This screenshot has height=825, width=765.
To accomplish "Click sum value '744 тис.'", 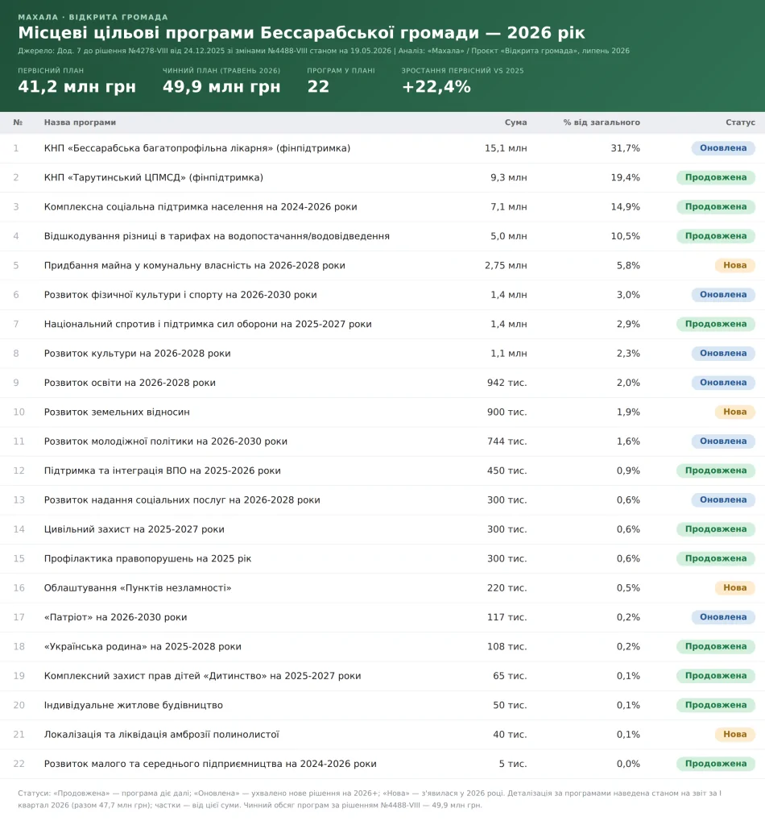I will (x=507, y=442).
